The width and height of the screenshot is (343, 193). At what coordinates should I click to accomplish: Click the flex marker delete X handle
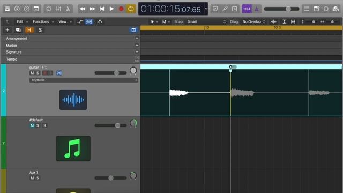(x=230, y=66)
